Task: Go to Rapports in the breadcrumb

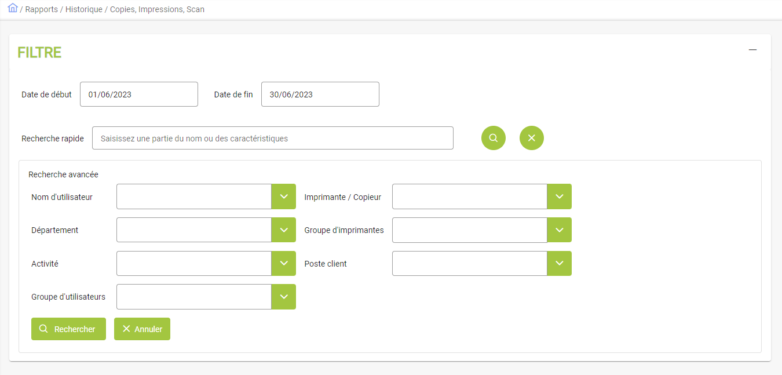Action: (x=41, y=9)
